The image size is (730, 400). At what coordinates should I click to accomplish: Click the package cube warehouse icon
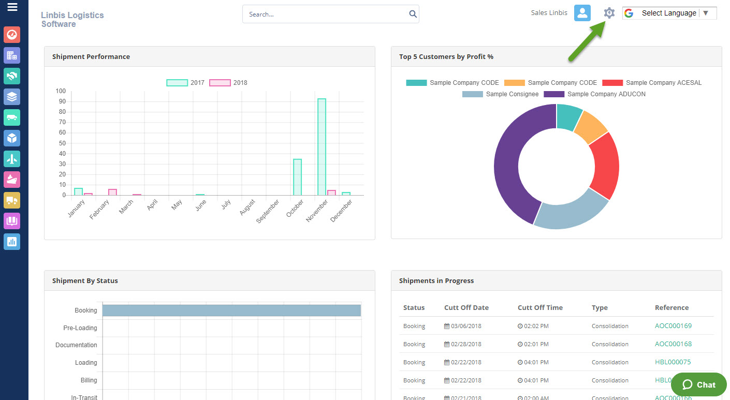(12, 138)
